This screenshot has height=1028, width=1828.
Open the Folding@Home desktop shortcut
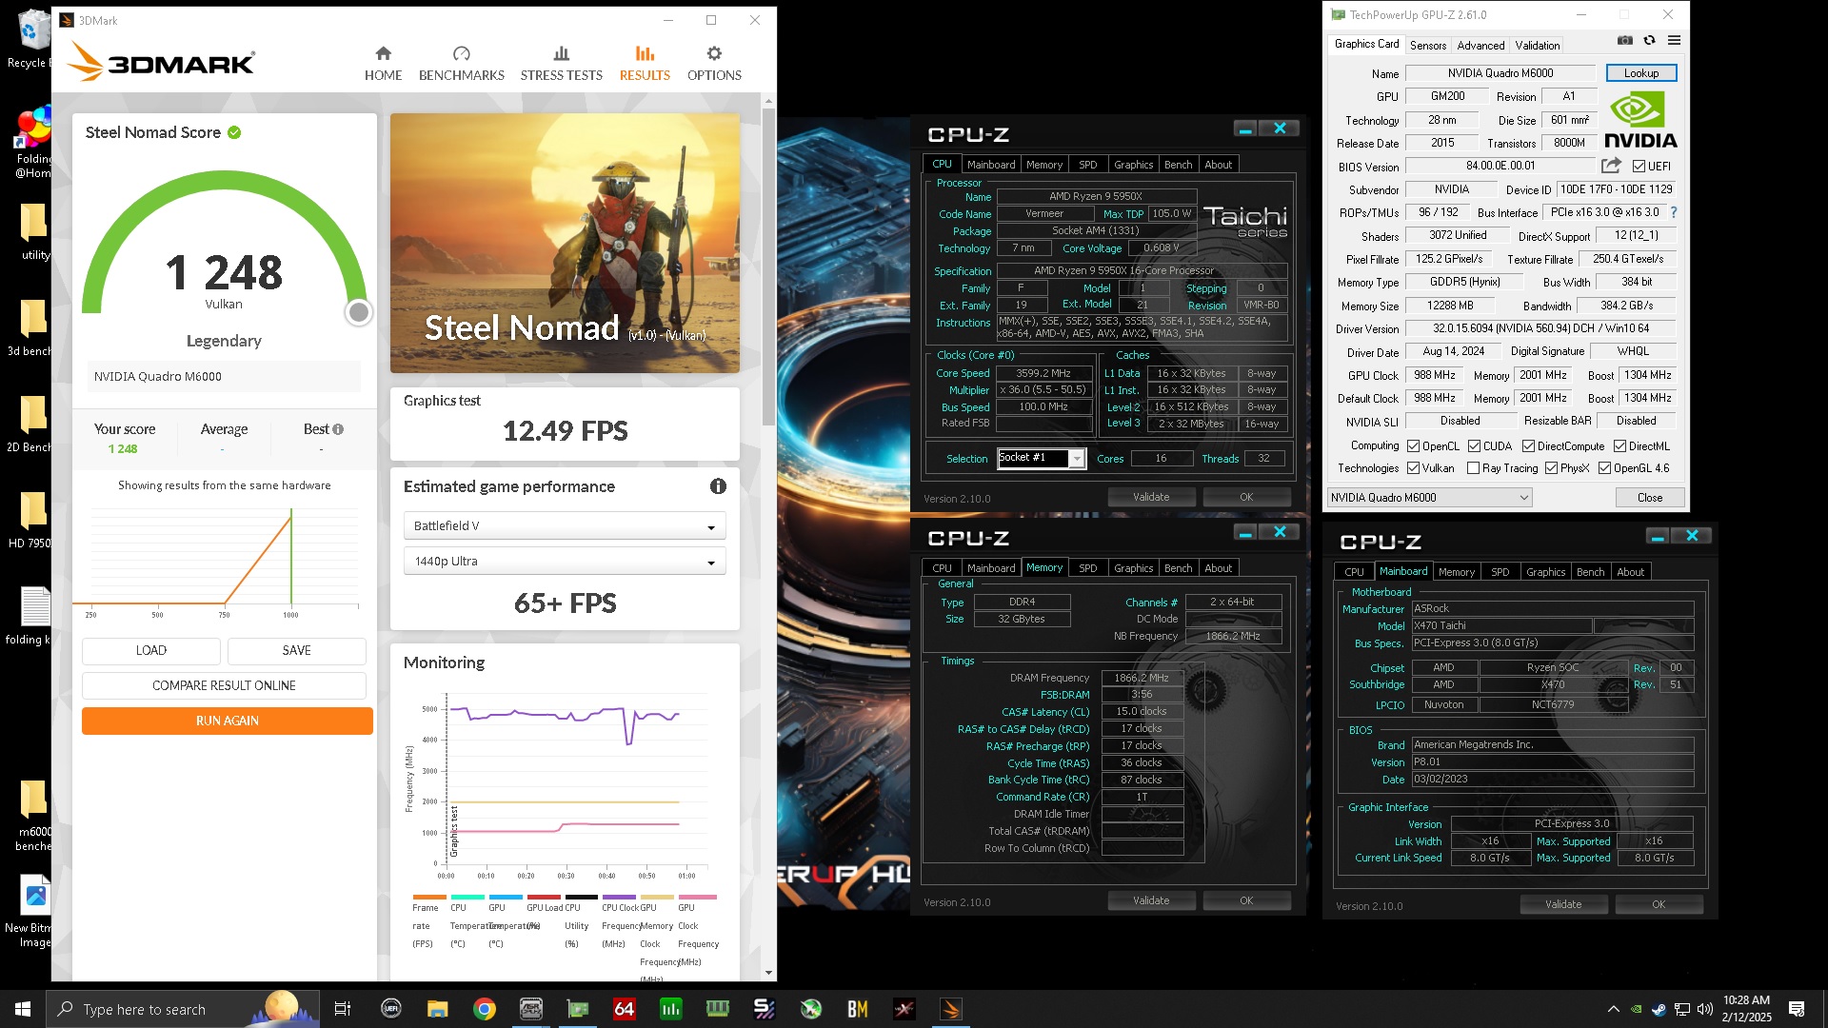coord(32,143)
